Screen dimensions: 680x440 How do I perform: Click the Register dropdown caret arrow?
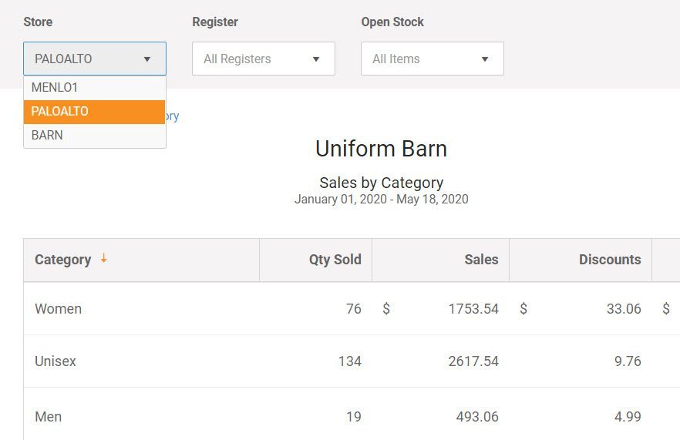(316, 59)
